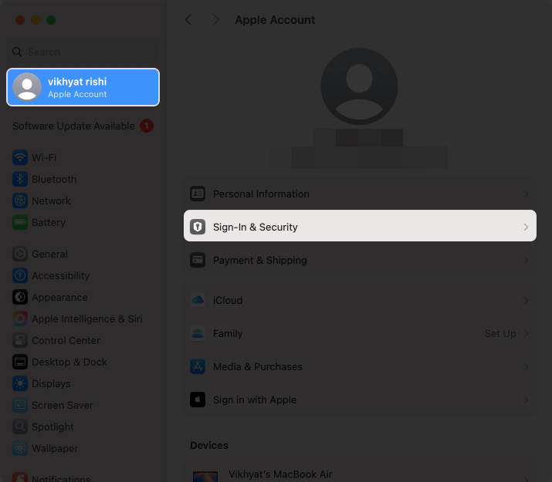Select the Control Center icon

pos(20,340)
